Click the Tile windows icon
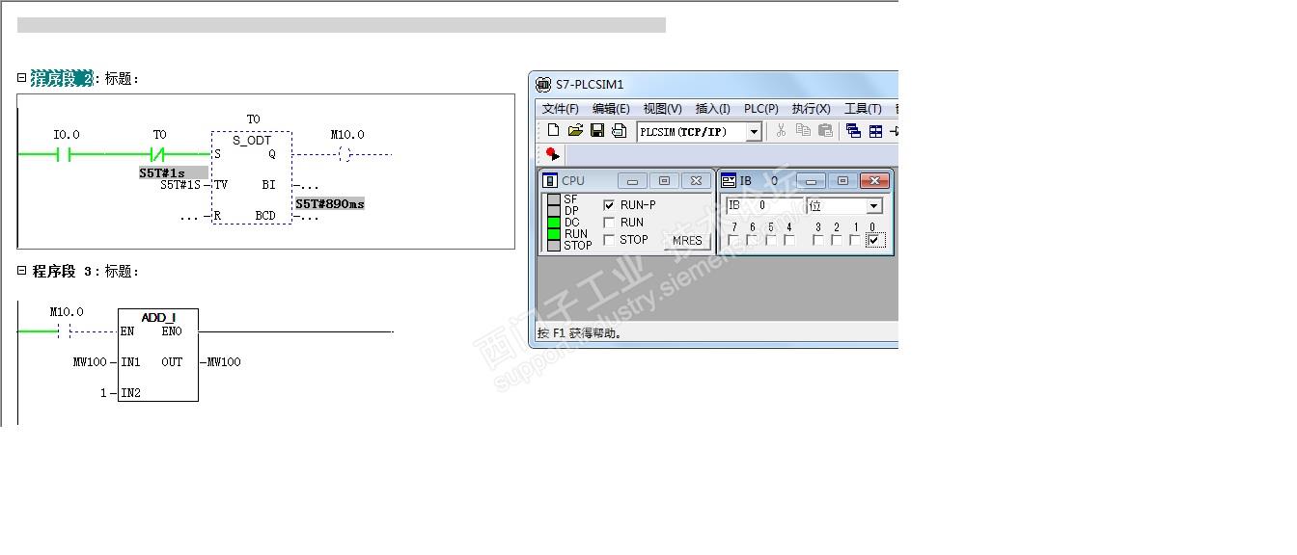The width and height of the screenshot is (1297, 555). pyautogui.click(x=875, y=131)
